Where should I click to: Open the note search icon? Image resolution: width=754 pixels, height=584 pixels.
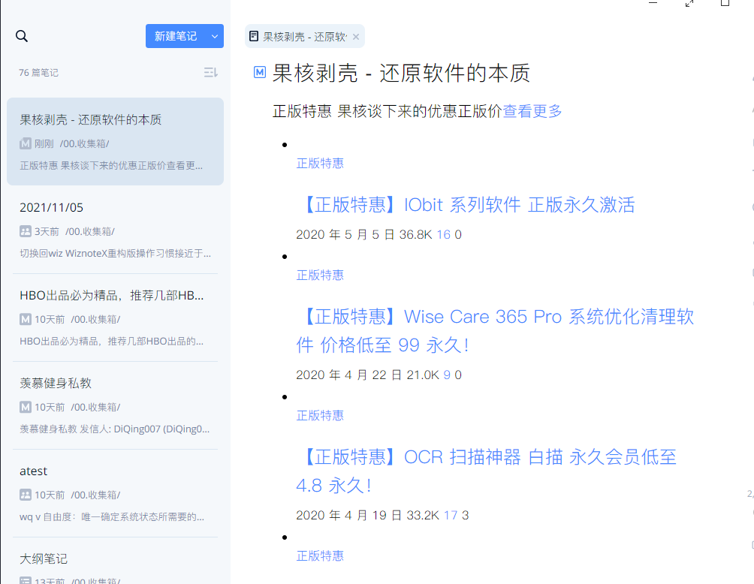point(22,36)
